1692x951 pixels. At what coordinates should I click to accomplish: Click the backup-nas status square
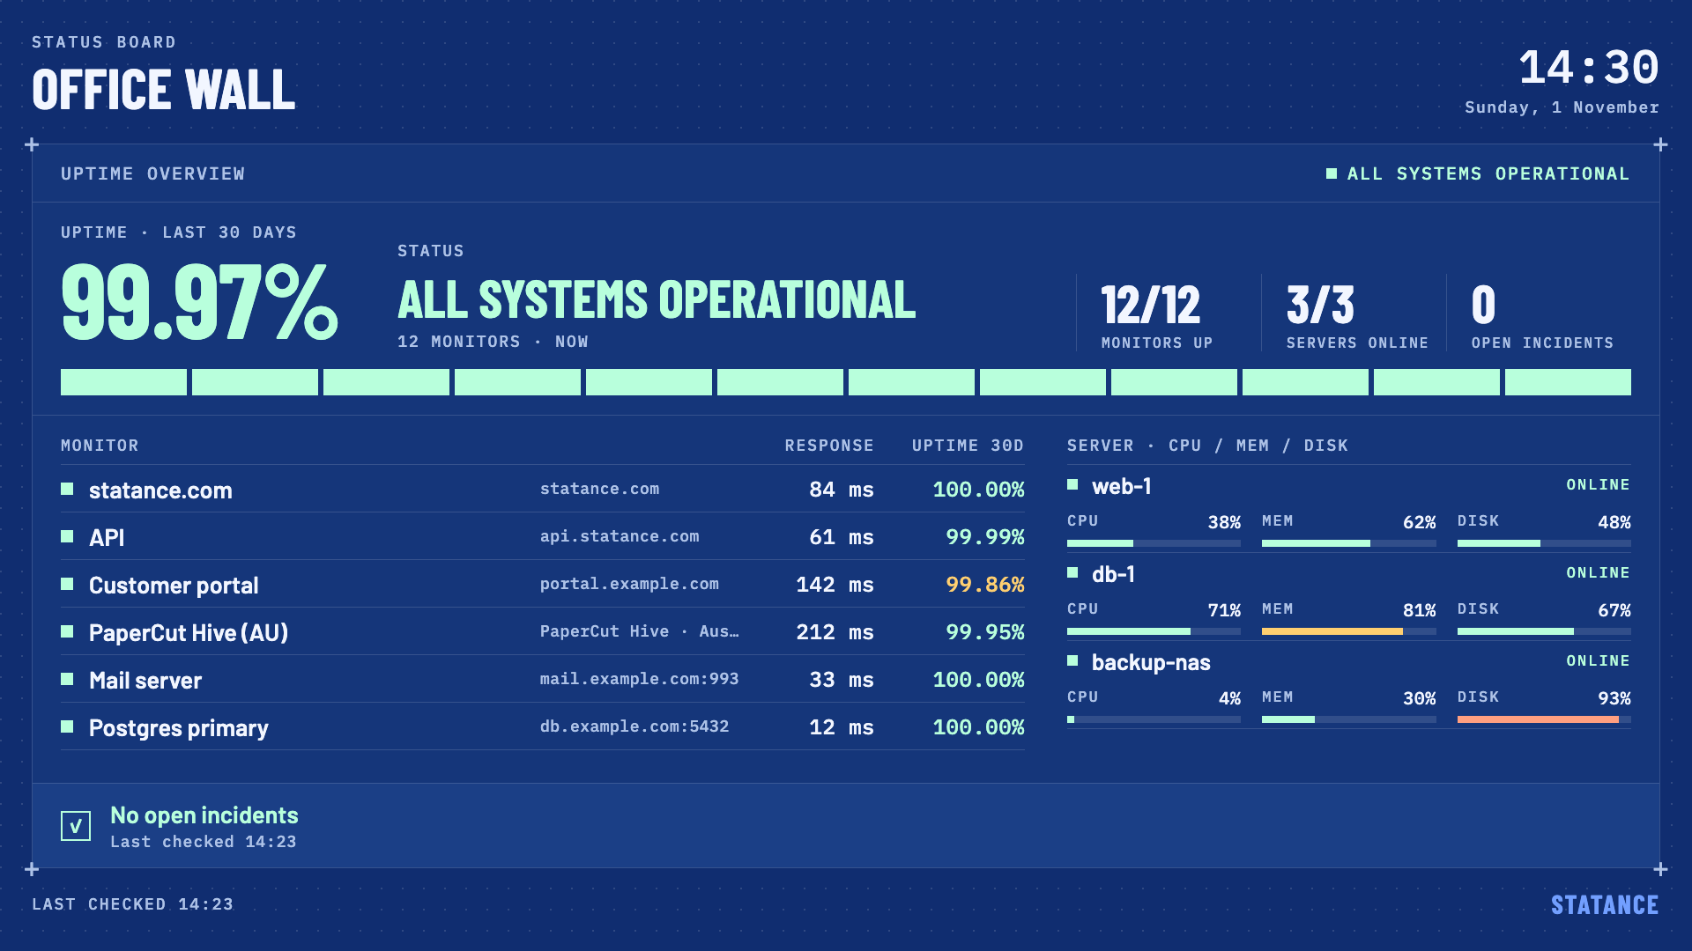[x=1072, y=660]
